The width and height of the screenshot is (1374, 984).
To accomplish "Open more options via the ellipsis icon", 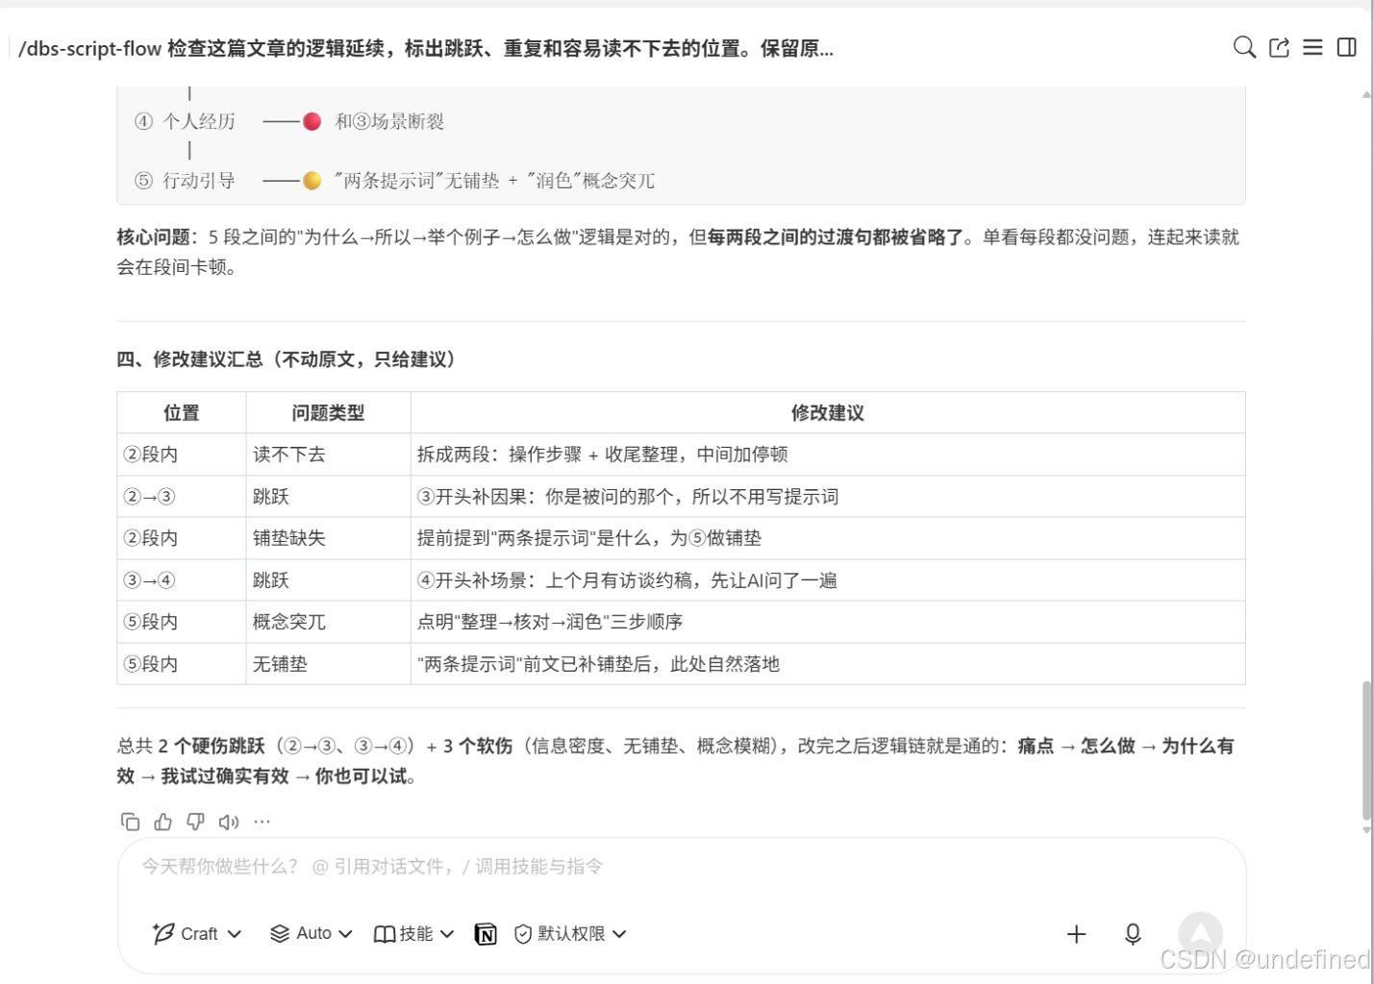I will tap(262, 822).
